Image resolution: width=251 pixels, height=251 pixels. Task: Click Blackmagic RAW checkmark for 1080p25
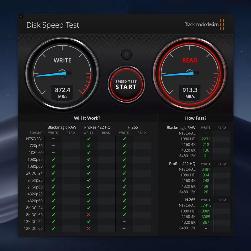point(53,159)
